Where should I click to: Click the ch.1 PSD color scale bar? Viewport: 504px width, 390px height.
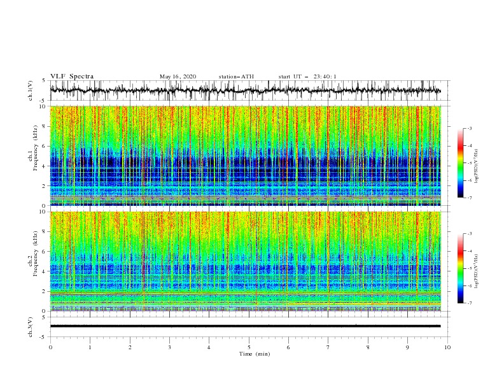(461, 163)
